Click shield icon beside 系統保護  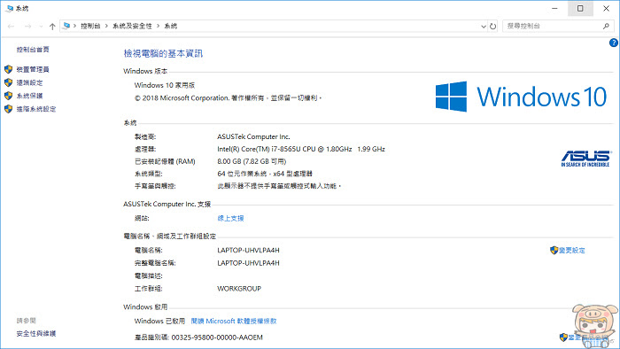[8, 96]
